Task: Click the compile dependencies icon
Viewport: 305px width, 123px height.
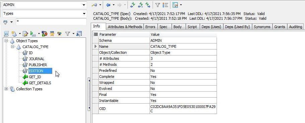Action: [44, 34]
